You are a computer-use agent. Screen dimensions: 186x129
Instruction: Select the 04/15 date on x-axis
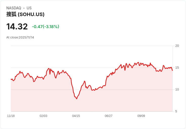click(x=76, y=116)
